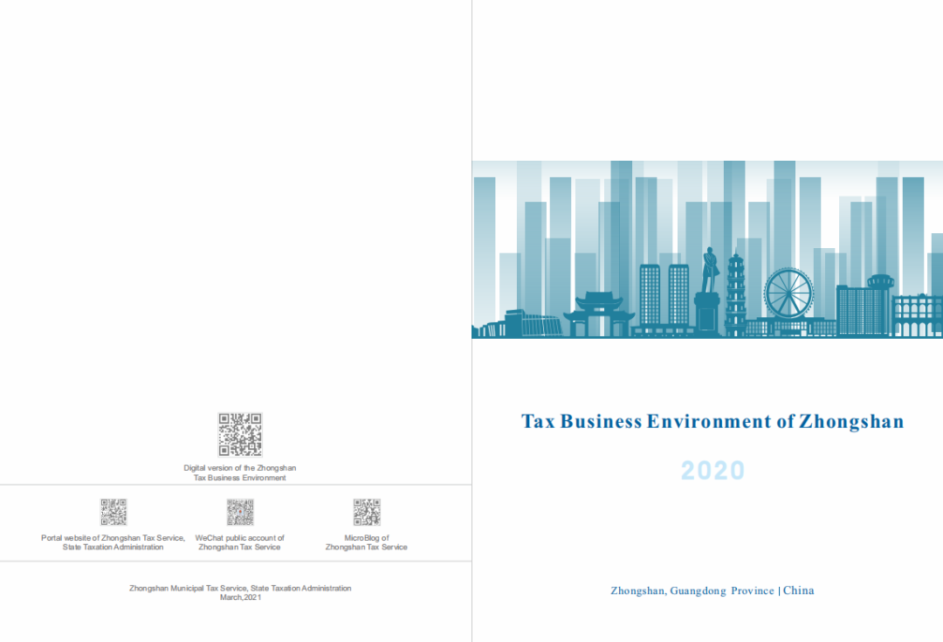Click the pagoda tower in the skyline
This screenshot has height=642, width=943.
pyautogui.click(x=735, y=293)
